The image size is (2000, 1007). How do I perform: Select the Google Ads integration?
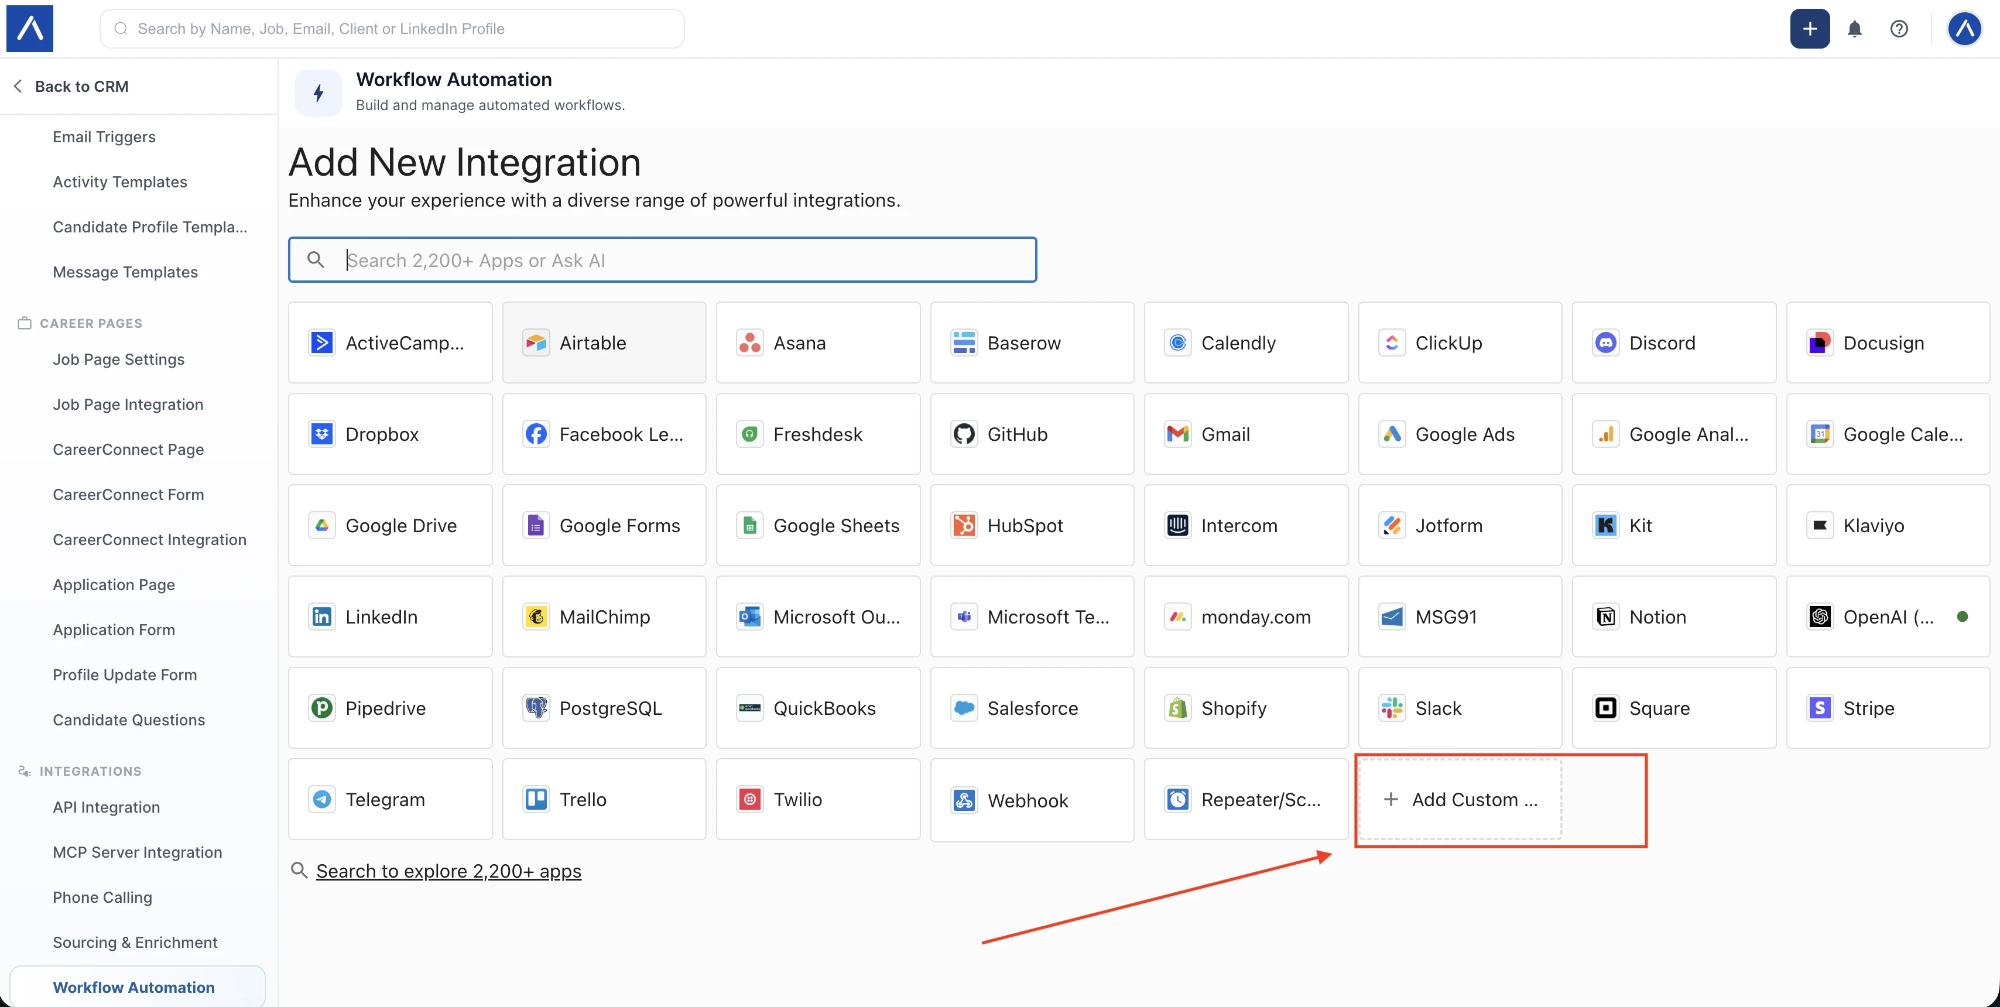(1460, 434)
